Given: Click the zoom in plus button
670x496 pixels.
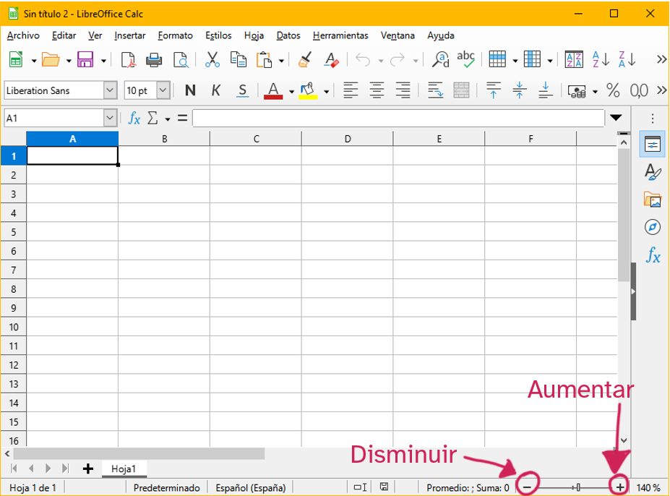Looking at the screenshot, I should point(620,487).
